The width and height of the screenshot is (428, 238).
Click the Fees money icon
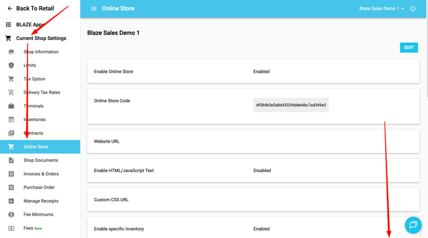pos(11,228)
